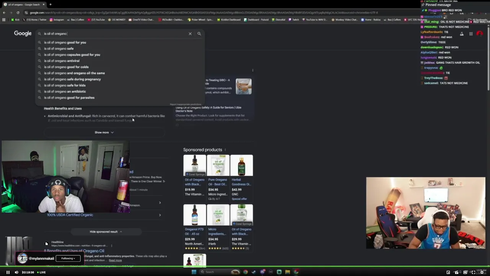Open the KickBot Dashboard bookmark

coord(230,20)
